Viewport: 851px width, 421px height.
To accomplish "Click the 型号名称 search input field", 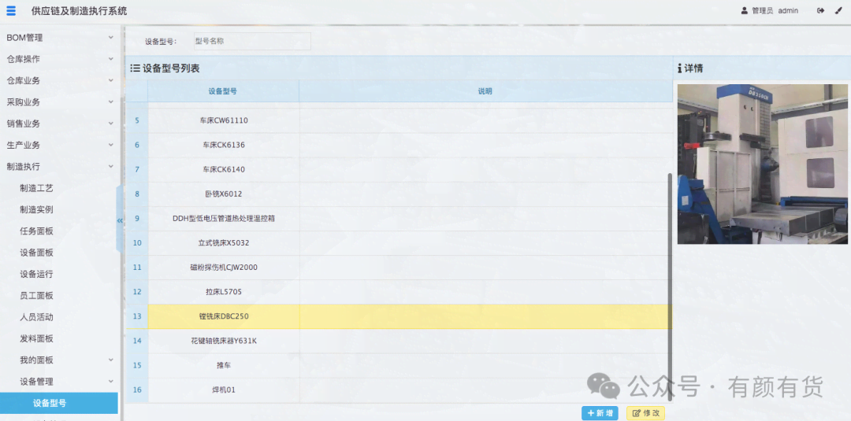I will [251, 41].
